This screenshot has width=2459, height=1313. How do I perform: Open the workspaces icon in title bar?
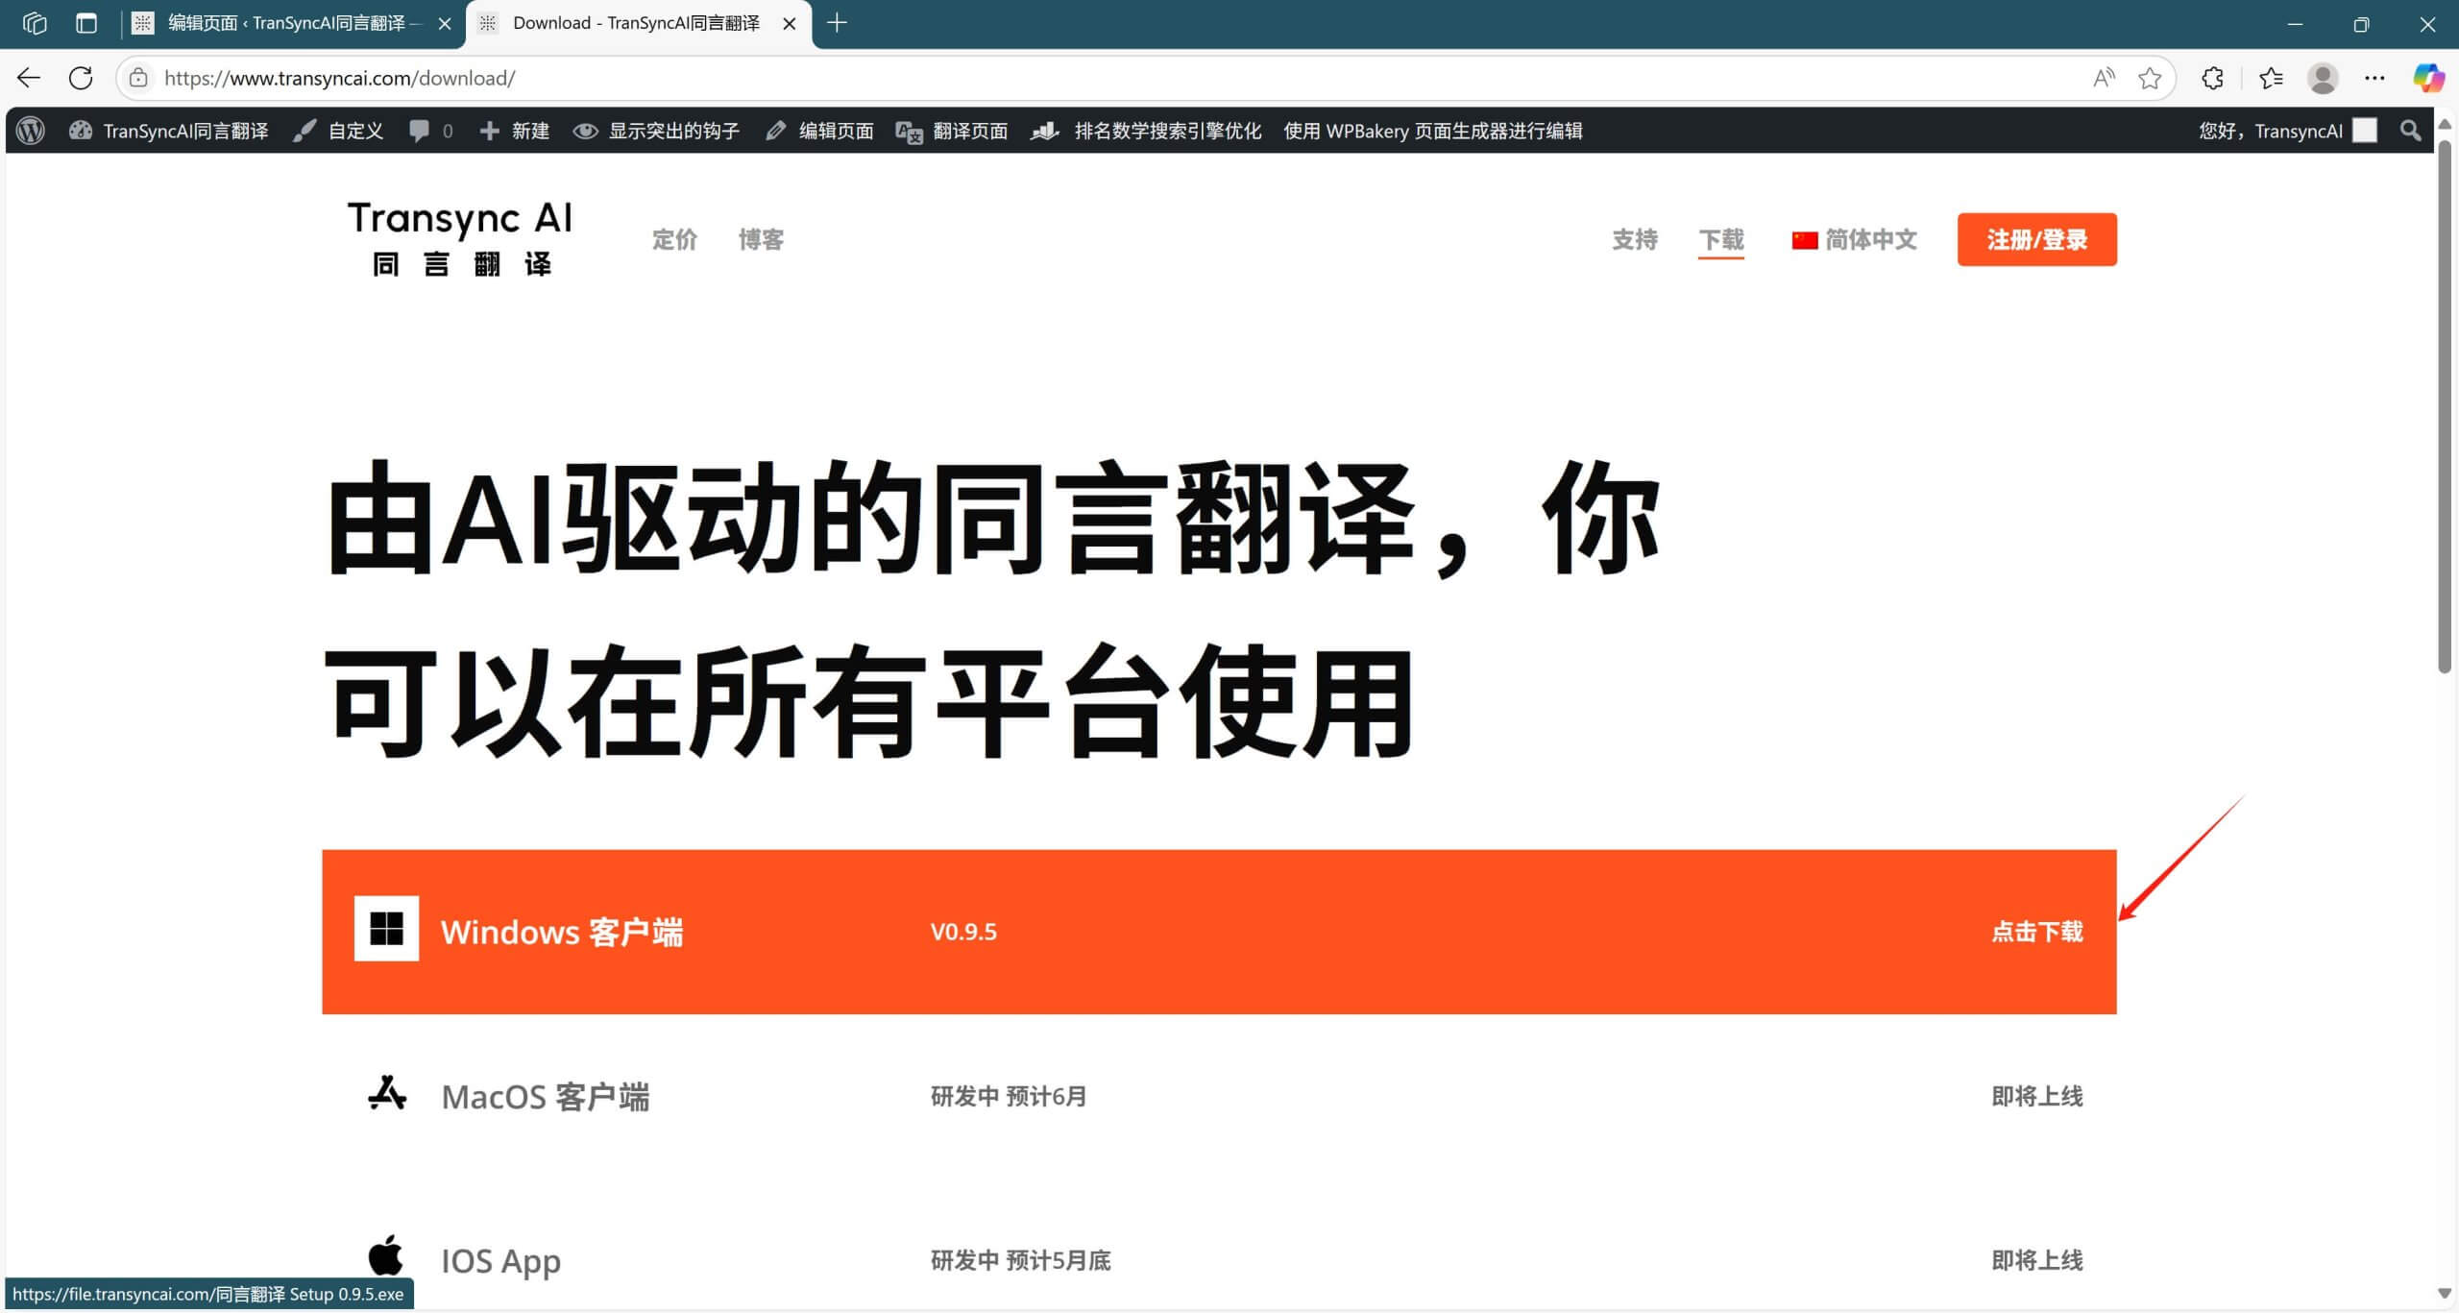(x=35, y=23)
